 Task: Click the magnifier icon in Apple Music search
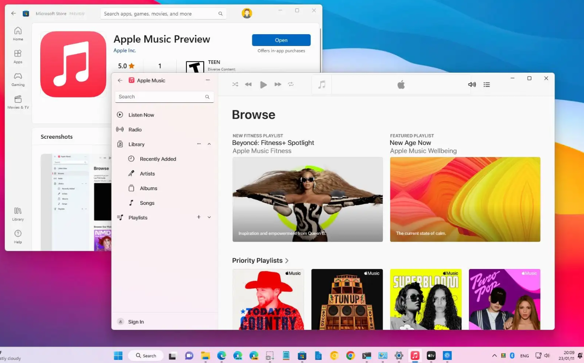tap(207, 97)
